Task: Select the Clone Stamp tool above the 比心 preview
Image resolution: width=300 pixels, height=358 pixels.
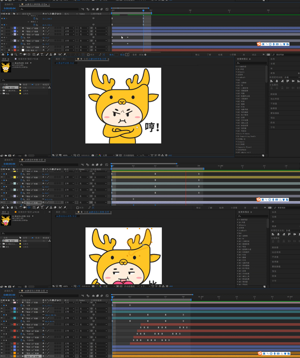Action: (51, 207)
